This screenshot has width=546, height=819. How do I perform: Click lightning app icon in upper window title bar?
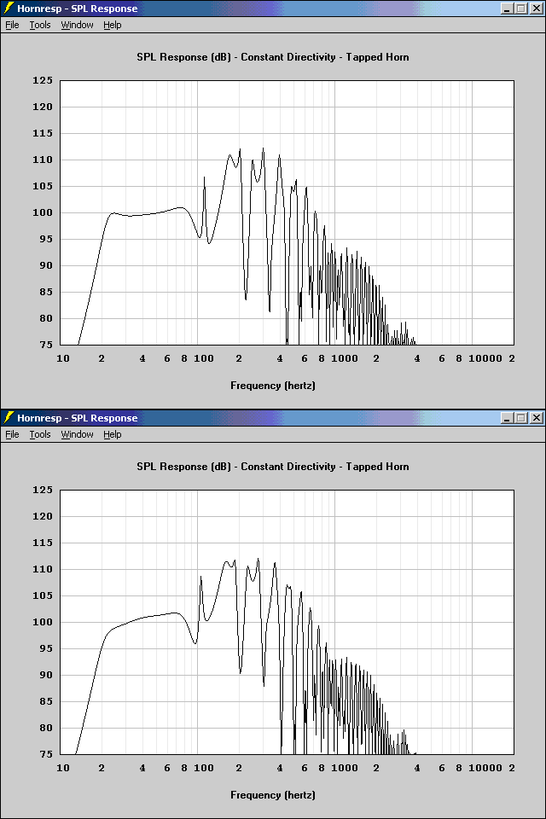(x=9, y=9)
